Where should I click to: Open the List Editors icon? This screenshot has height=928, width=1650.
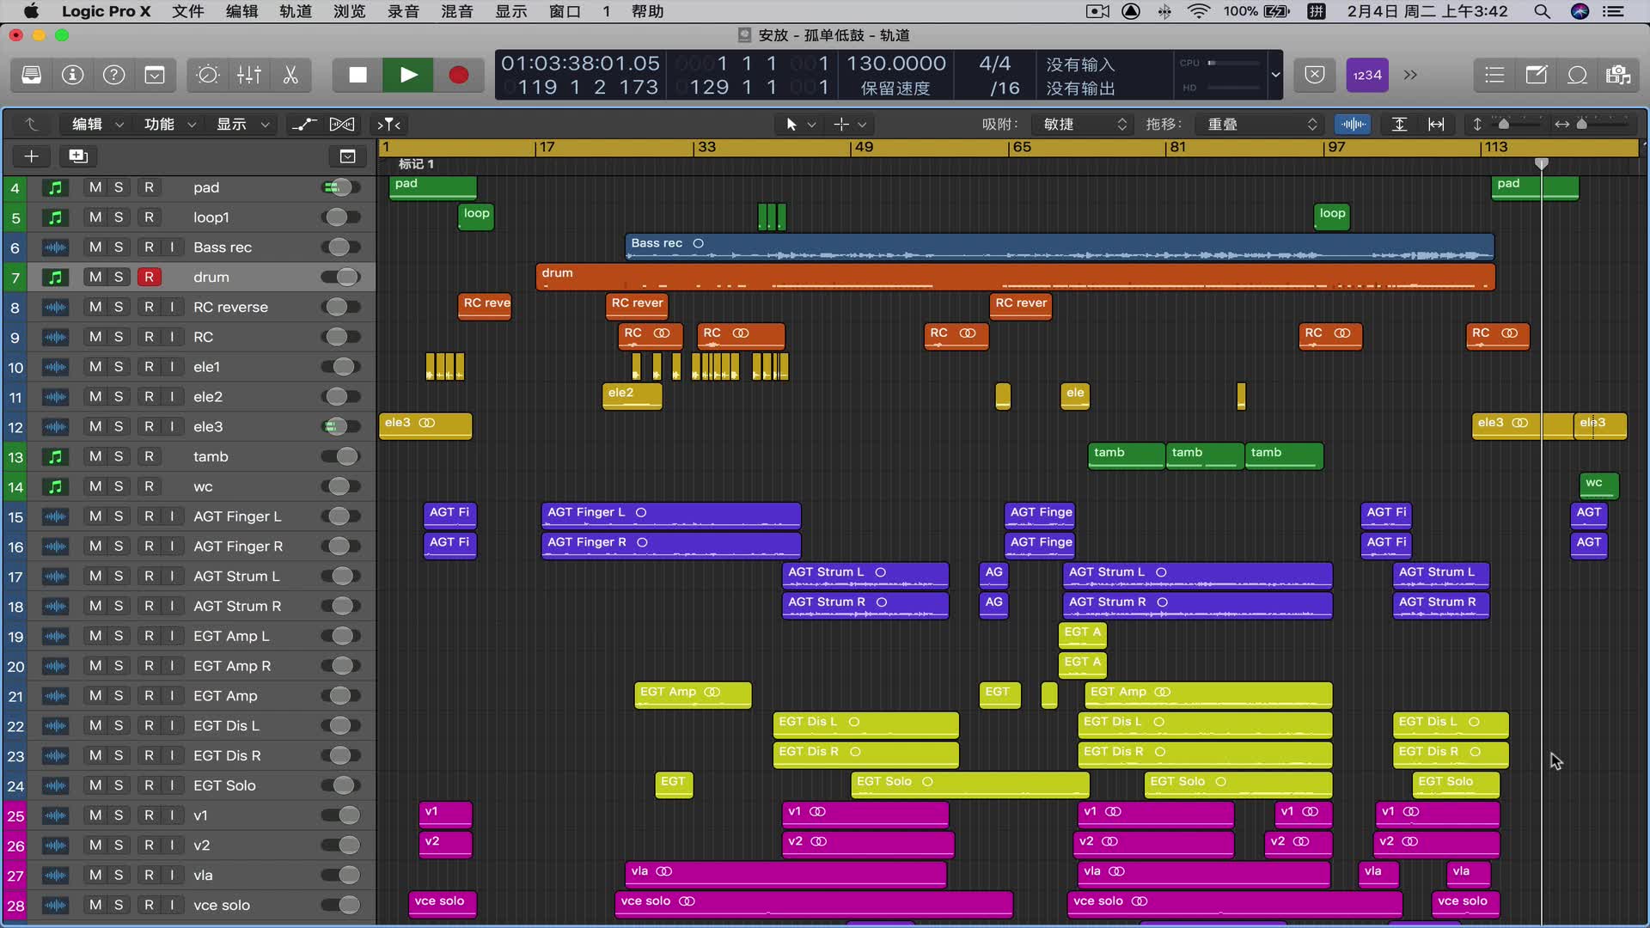(1494, 75)
